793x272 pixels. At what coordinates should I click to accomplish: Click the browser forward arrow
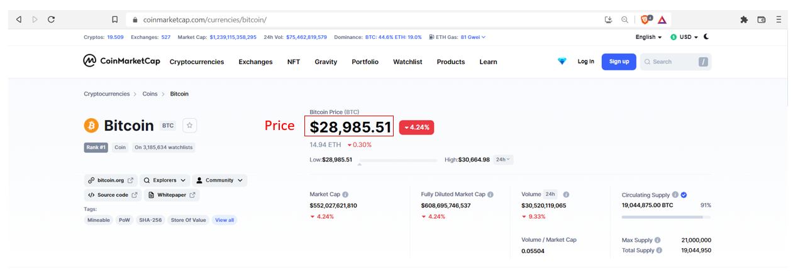point(35,19)
